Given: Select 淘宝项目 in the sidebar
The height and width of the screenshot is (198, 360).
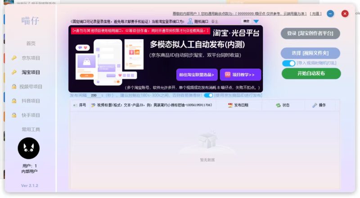Looking at the screenshot, I should pyautogui.click(x=31, y=72).
